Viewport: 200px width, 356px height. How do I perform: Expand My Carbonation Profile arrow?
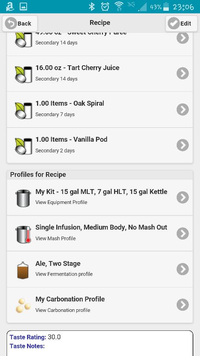[x=183, y=304]
